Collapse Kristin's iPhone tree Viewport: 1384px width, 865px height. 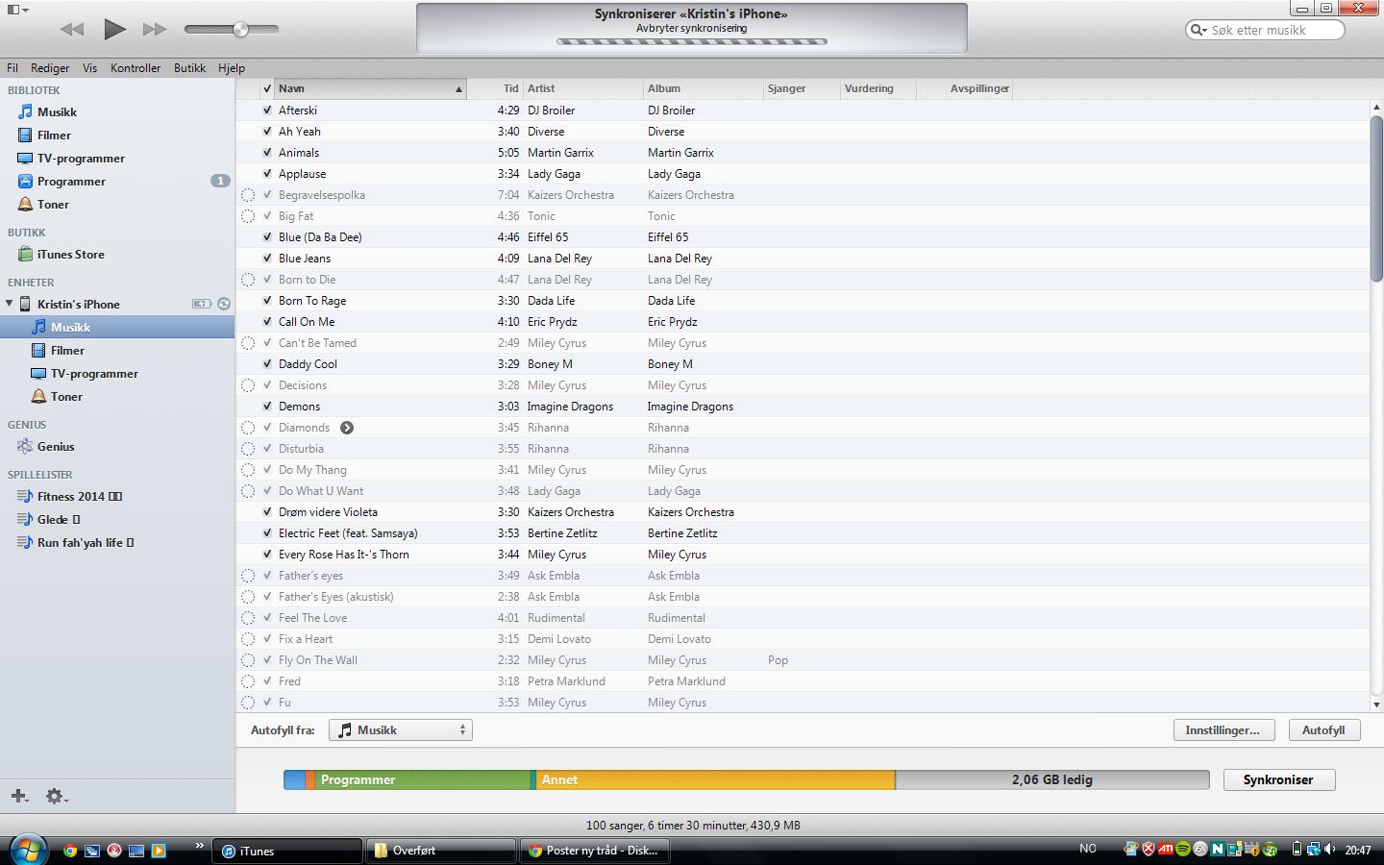(x=10, y=304)
